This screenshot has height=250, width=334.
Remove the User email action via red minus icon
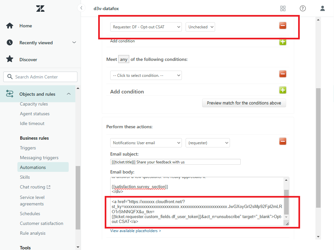click(283, 141)
